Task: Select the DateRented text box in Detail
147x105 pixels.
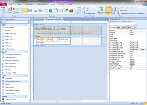Action: pos(64,39)
